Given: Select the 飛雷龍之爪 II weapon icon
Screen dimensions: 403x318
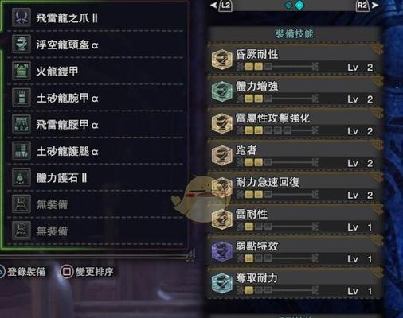Looking at the screenshot, I should [22, 17].
